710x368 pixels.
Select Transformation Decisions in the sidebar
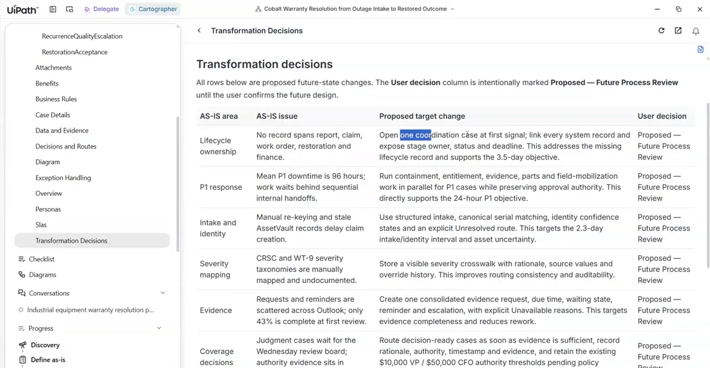(92, 241)
